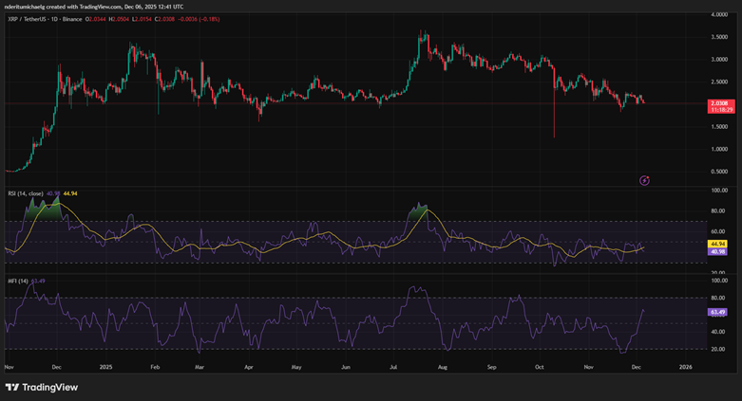Click the purple lightning bolt icon
This screenshot has height=401, width=742.
[x=644, y=180]
